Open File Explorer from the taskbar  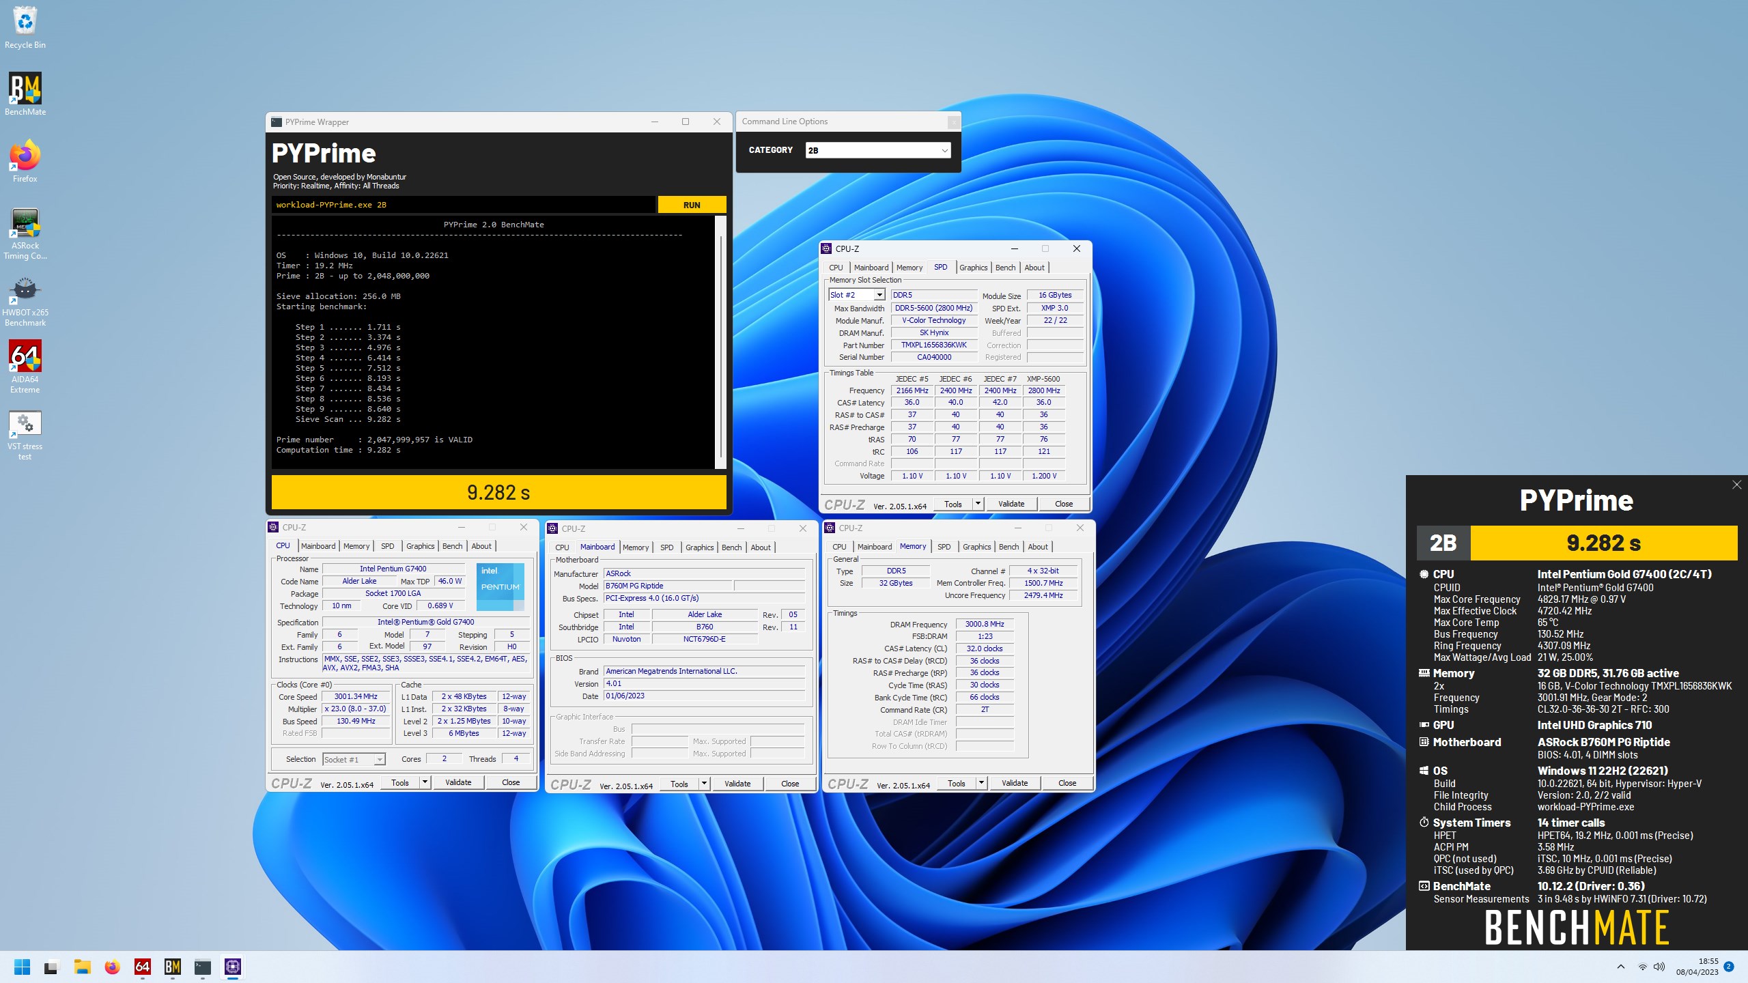point(83,967)
